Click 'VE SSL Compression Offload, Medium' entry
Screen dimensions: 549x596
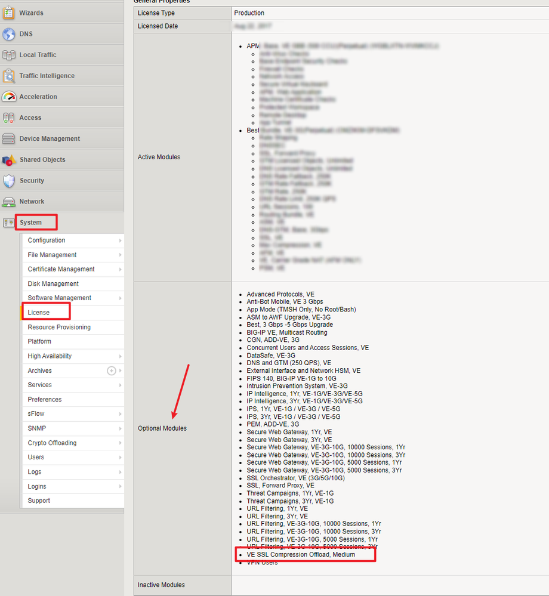[301, 555]
